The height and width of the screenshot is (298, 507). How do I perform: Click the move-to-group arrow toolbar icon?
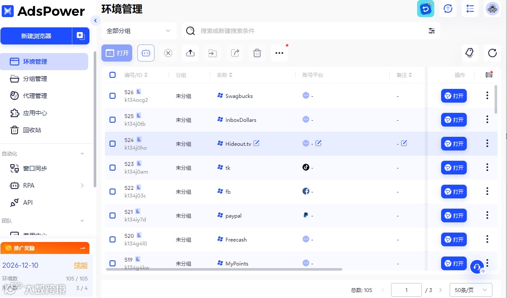[x=213, y=53]
